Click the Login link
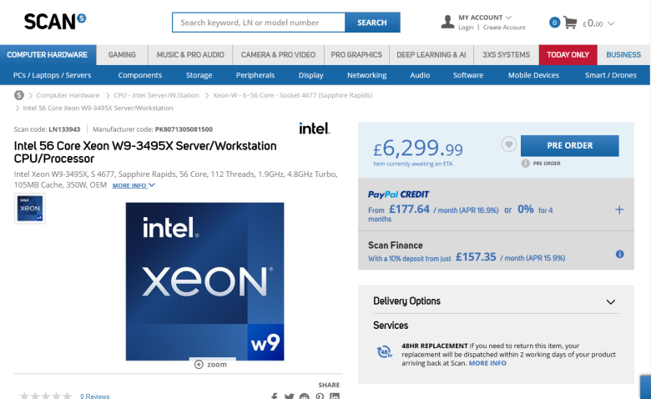 (x=466, y=28)
